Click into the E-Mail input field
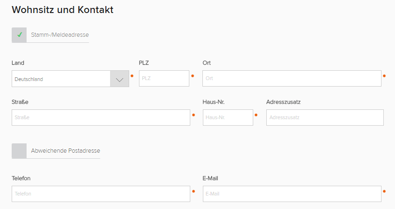Viewport: 395px width, 209px height. (291, 194)
